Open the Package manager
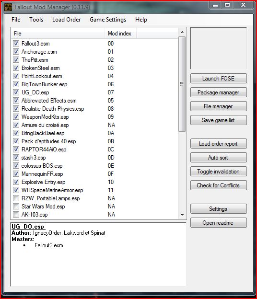 219,92
